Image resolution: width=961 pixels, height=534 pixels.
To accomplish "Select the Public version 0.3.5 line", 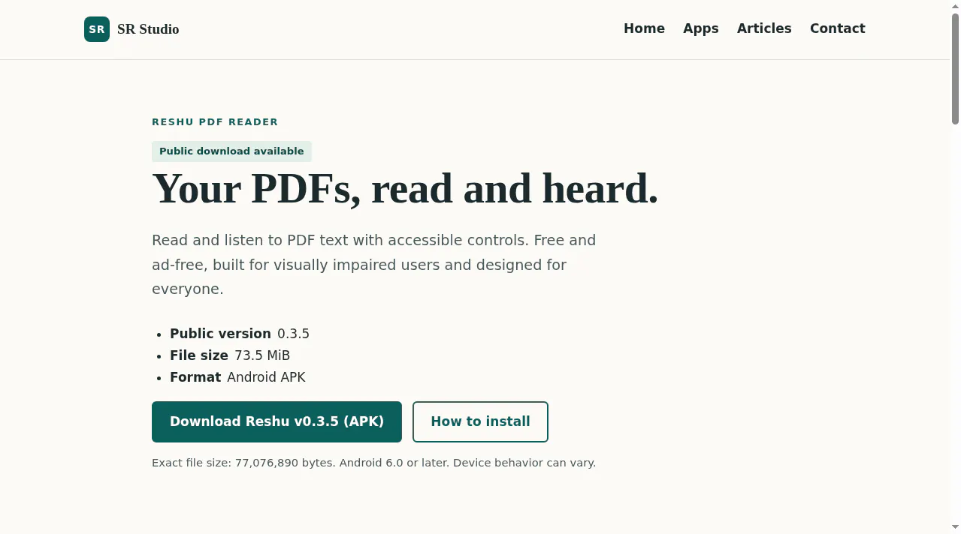I will coord(240,334).
